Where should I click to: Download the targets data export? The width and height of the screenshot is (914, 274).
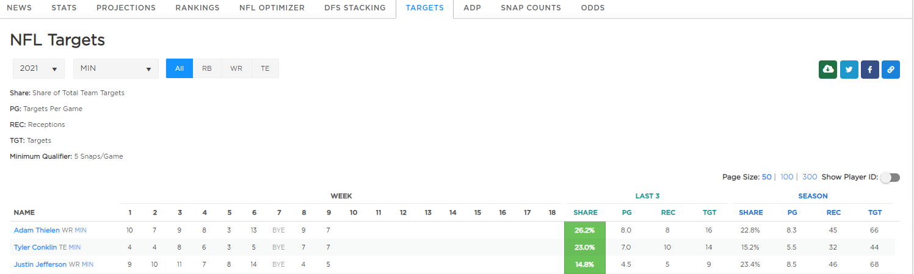tap(827, 70)
